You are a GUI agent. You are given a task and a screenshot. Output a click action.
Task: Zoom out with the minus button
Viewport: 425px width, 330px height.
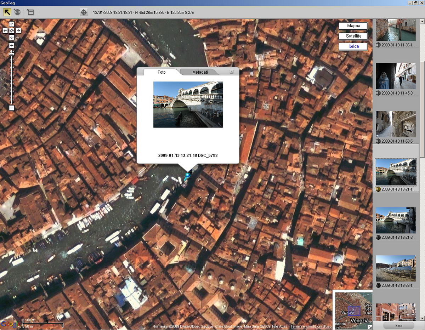tap(12, 108)
